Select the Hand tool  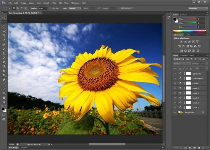pos(4,98)
